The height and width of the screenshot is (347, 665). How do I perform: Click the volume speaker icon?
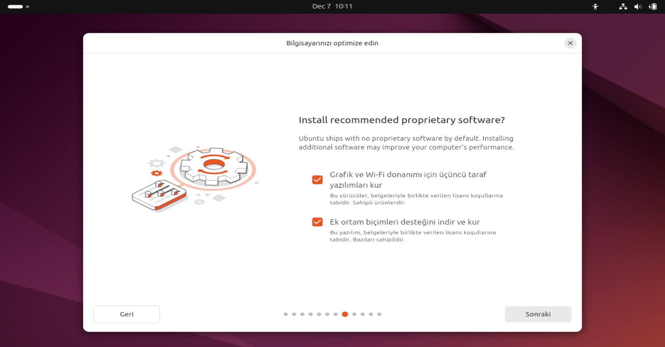637,7
